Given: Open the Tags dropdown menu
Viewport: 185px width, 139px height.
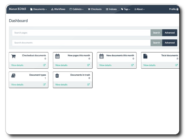Looking at the screenshot, I should (126, 9).
